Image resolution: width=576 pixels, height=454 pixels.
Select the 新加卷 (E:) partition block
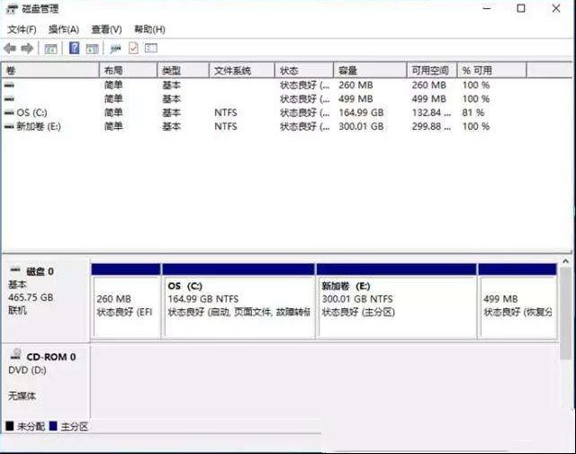tap(397, 301)
